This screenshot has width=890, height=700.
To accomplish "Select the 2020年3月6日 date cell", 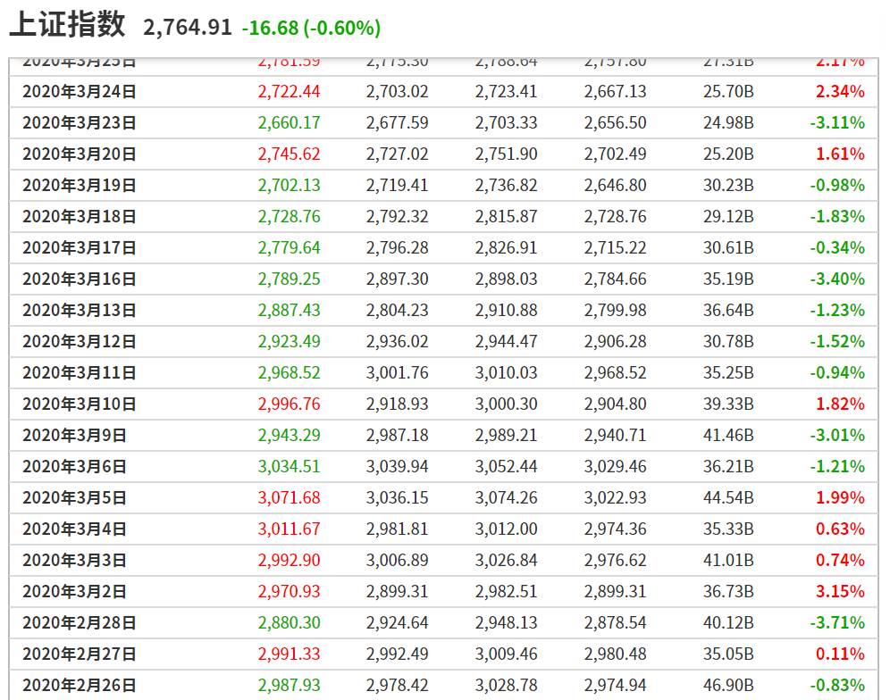I will [x=74, y=466].
